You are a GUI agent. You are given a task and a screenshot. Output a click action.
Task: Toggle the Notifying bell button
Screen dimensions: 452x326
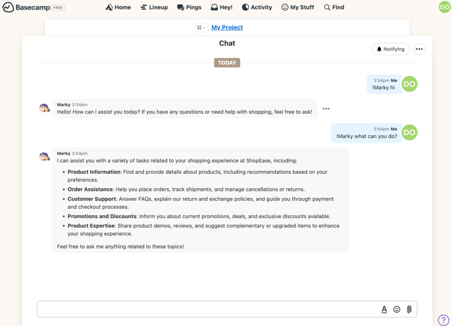[x=390, y=49]
